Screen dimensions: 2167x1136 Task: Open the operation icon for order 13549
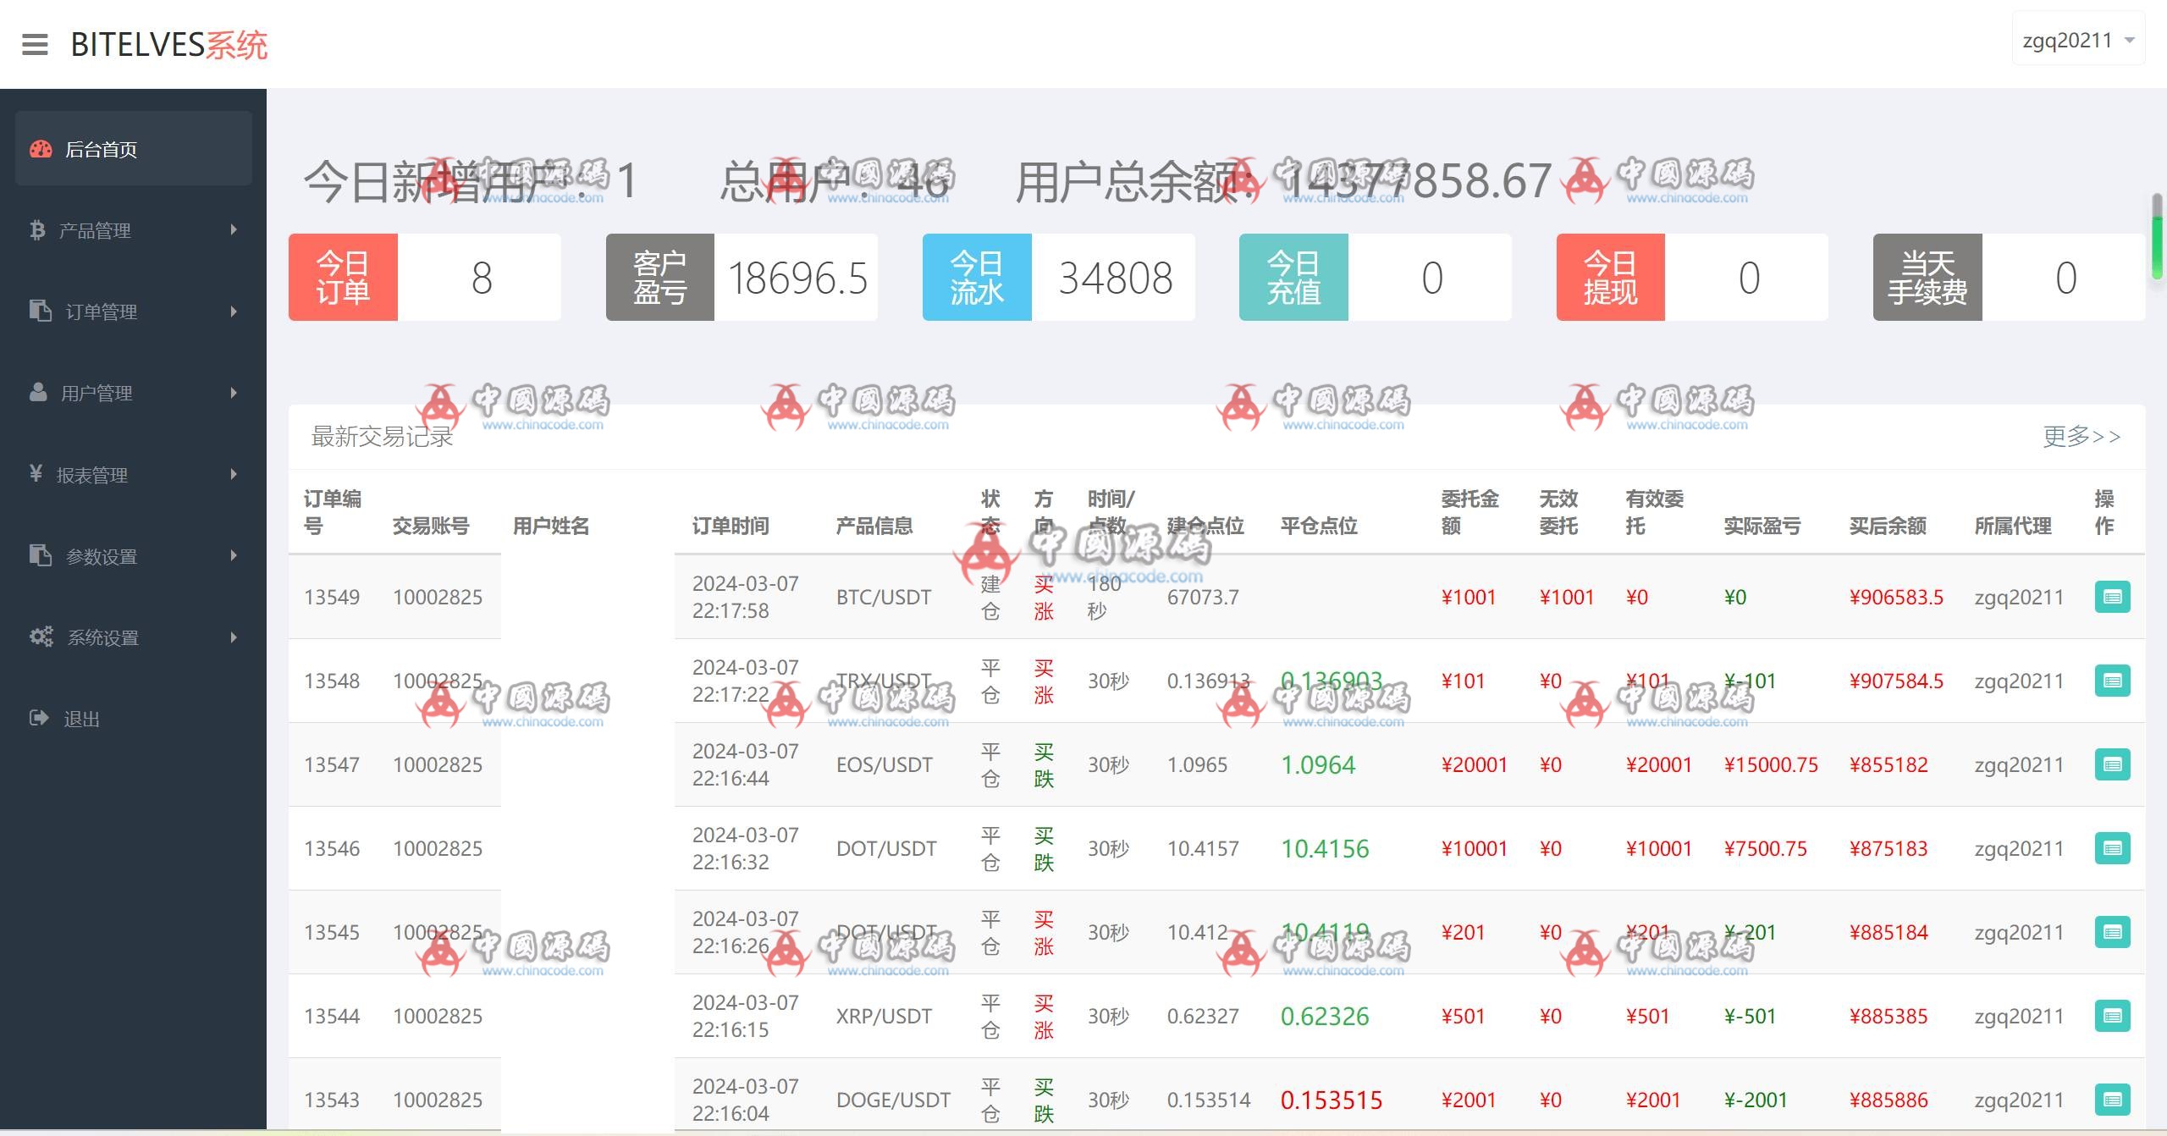click(2113, 597)
